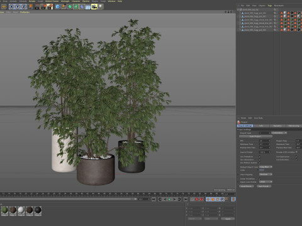Toggle the Y axis lock
The image size is (302, 226).
(18, 7)
